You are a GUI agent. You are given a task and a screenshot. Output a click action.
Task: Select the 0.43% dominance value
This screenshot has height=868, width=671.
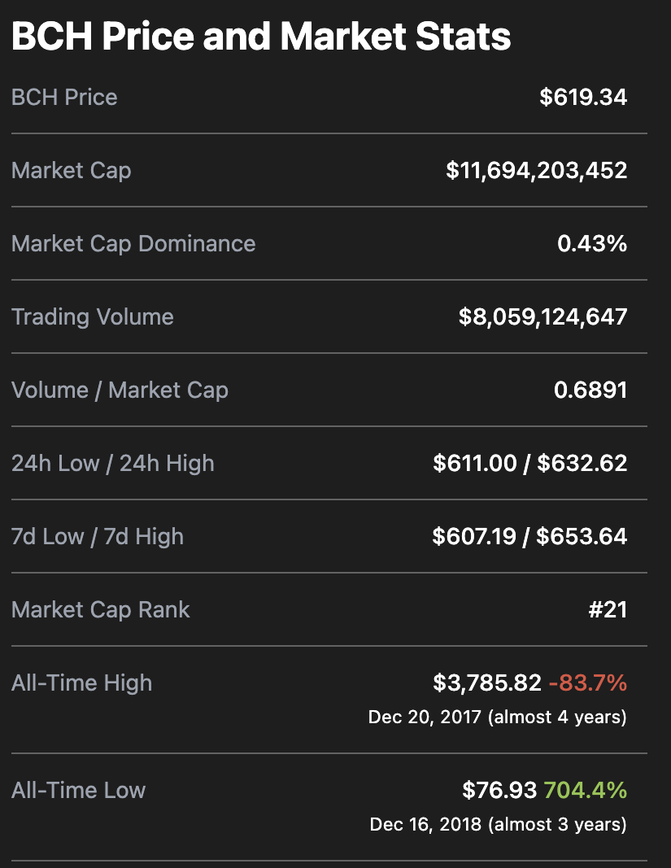pos(592,243)
